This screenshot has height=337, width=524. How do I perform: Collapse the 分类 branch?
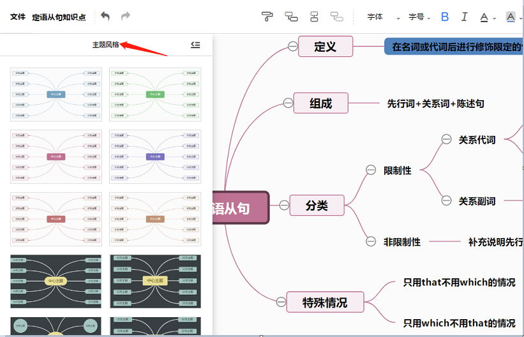(284, 205)
